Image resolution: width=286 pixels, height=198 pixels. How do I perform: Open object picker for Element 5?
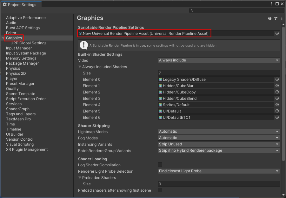pos(277,111)
